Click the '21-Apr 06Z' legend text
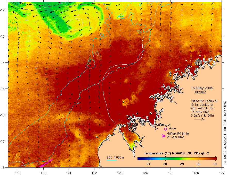The height and width of the screenshot is (175, 227). [176, 137]
